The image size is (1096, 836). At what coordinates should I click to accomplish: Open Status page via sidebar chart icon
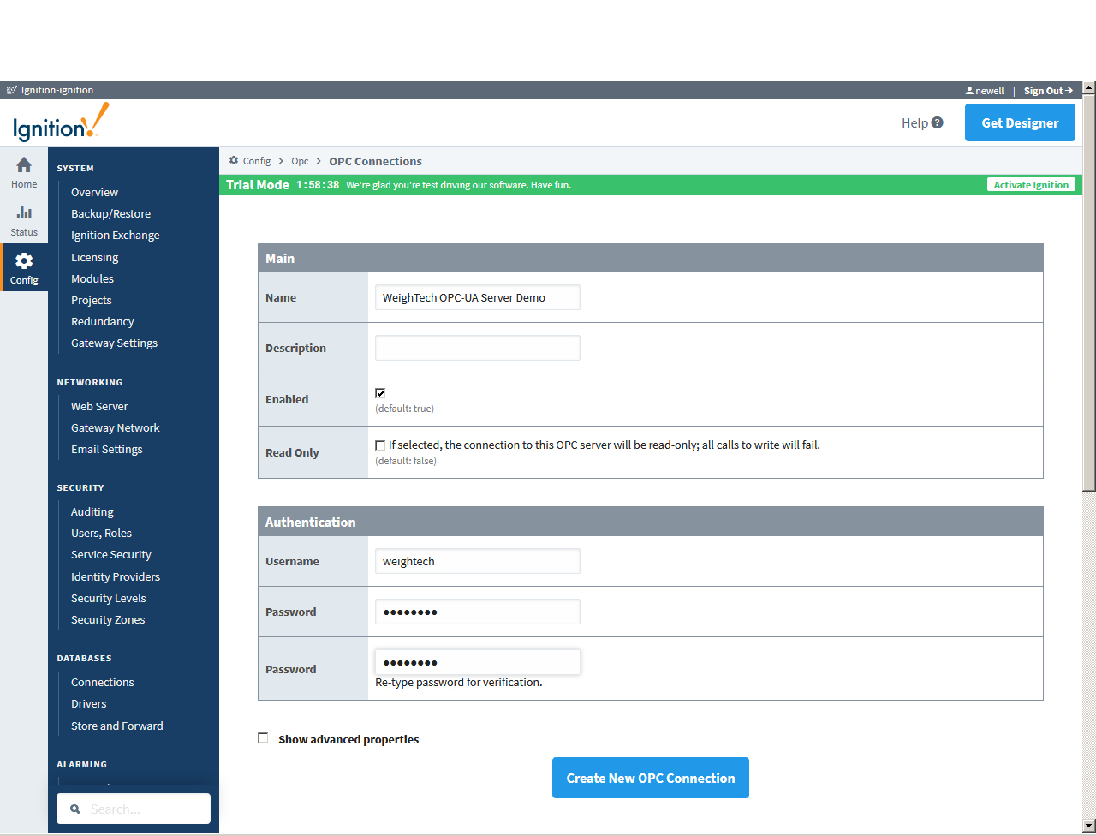(23, 216)
